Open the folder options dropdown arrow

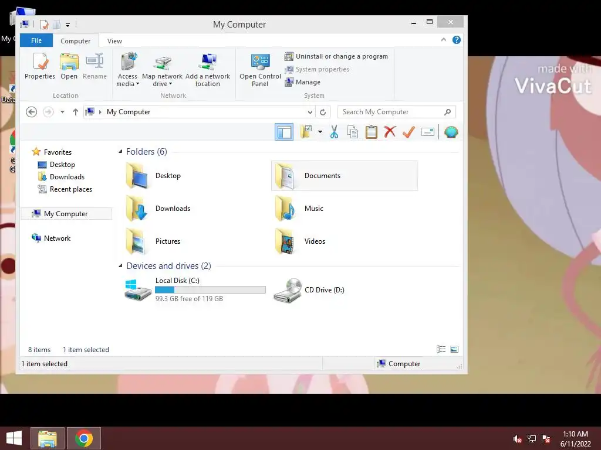(x=320, y=132)
